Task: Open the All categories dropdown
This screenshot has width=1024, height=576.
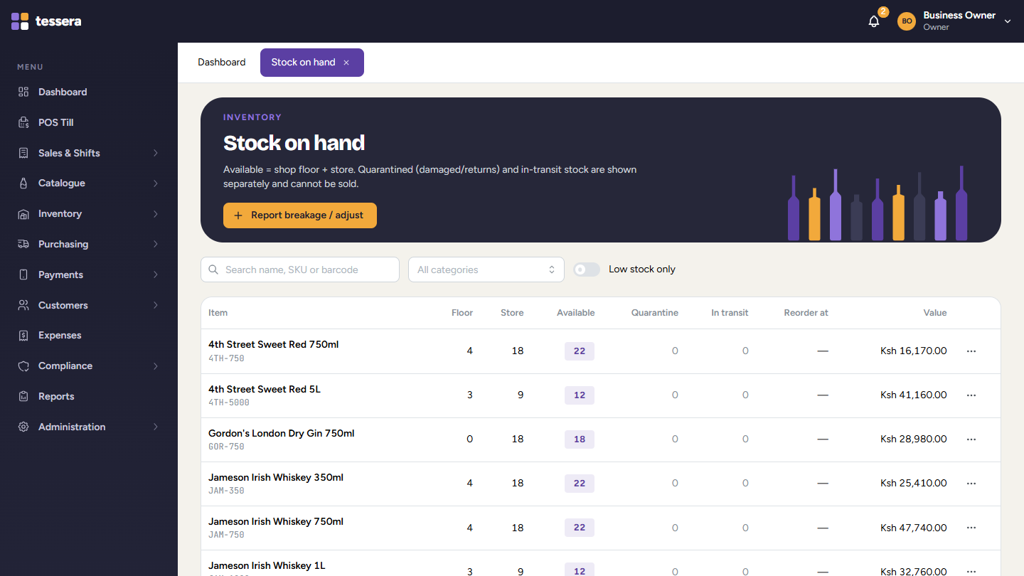Action: click(x=486, y=270)
